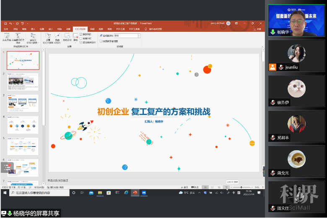Click the 中文(中国) language indicator in status bar
This screenshot has height=218, width=327.
point(39,187)
